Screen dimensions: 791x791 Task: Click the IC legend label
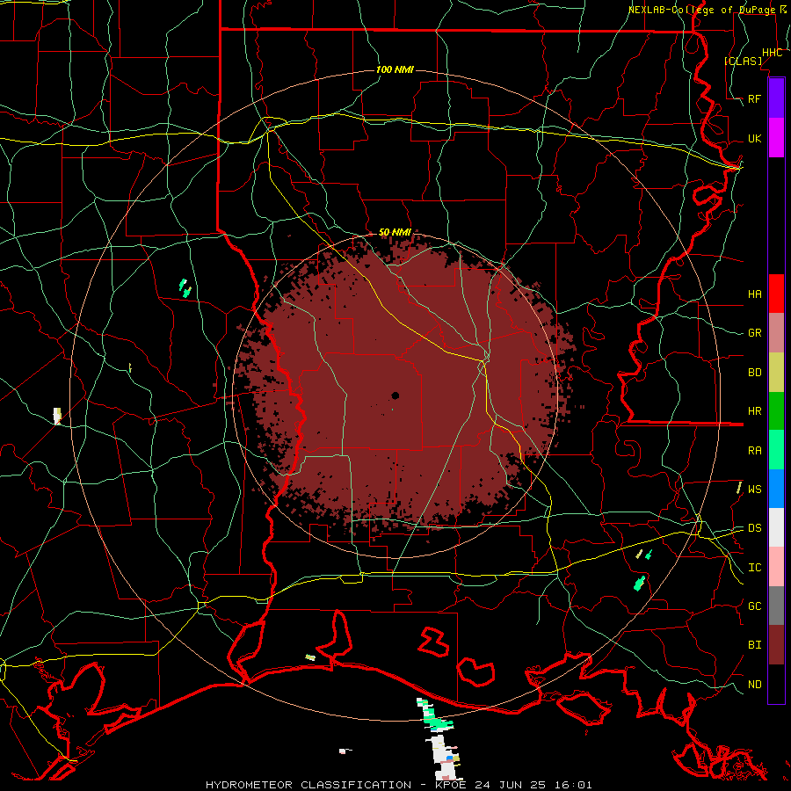tap(754, 568)
